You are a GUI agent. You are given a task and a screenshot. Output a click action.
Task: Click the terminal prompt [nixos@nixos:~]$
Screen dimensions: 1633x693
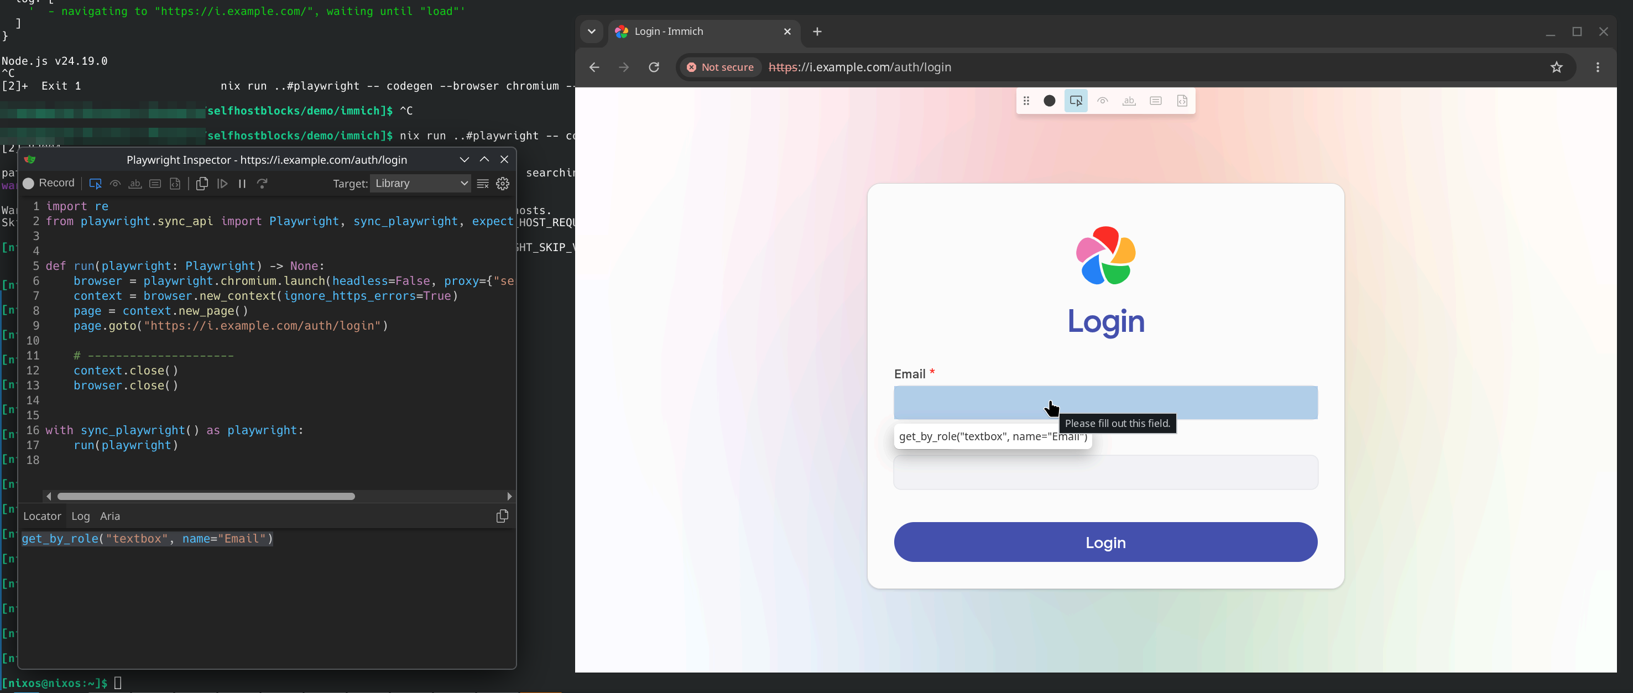tap(55, 684)
